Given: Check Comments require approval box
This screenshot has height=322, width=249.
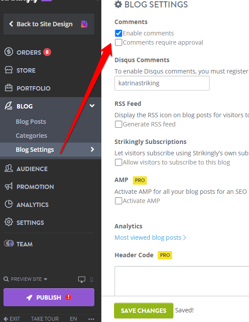Looking at the screenshot, I should 118,42.
